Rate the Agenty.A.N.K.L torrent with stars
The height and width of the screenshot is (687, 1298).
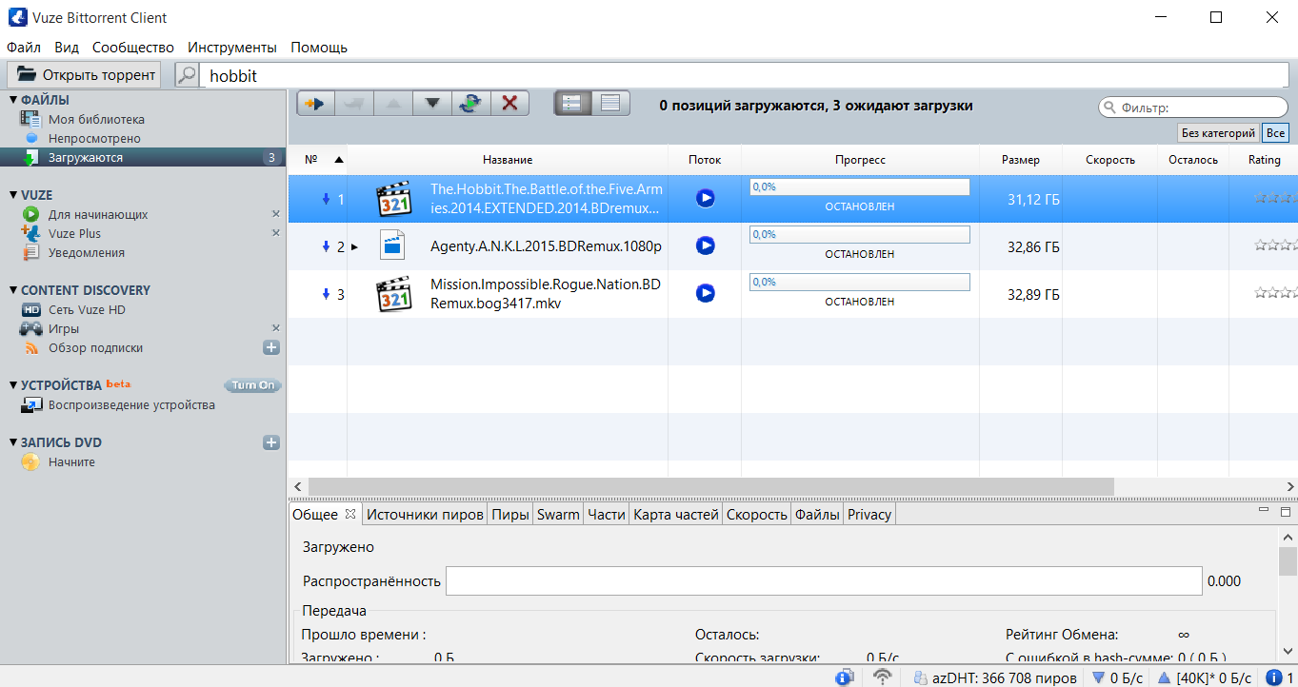(x=1276, y=245)
